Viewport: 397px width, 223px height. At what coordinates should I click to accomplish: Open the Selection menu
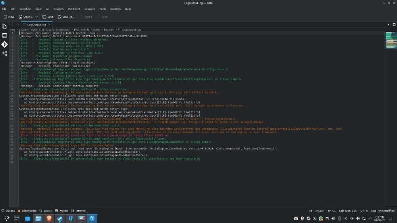[25, 9]
